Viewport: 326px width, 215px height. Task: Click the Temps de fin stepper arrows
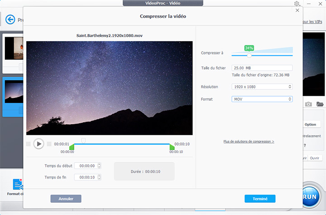coord(99,177)
